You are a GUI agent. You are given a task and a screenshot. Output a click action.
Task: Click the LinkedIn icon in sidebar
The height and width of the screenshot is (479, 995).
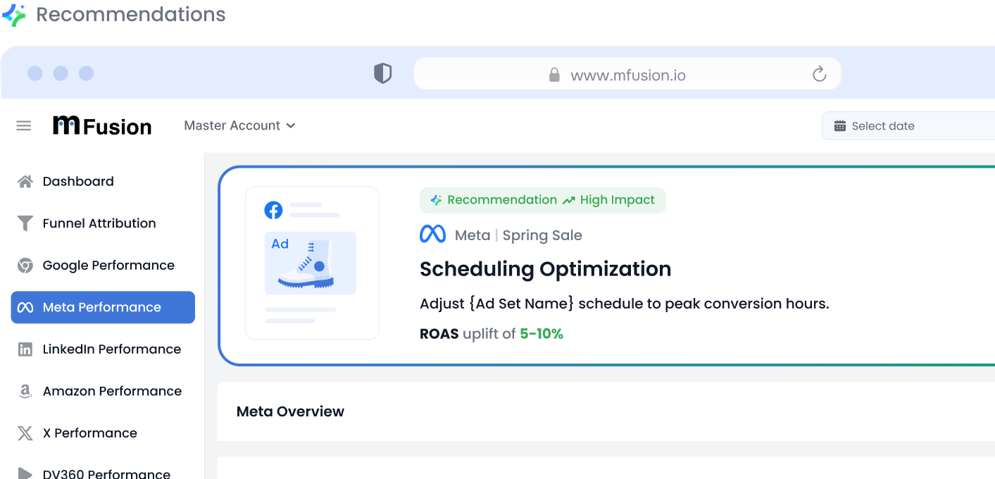25,349
